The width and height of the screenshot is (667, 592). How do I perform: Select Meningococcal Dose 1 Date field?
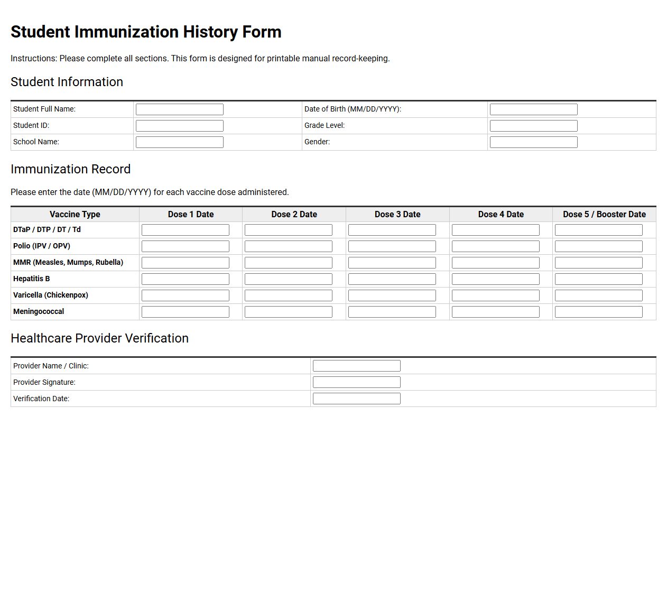(186, 312)
